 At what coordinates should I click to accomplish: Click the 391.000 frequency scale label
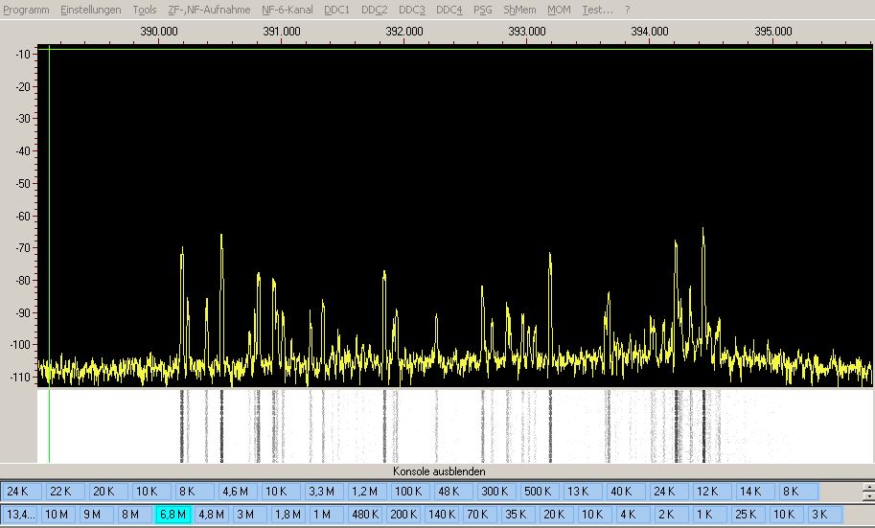[282, 32]
